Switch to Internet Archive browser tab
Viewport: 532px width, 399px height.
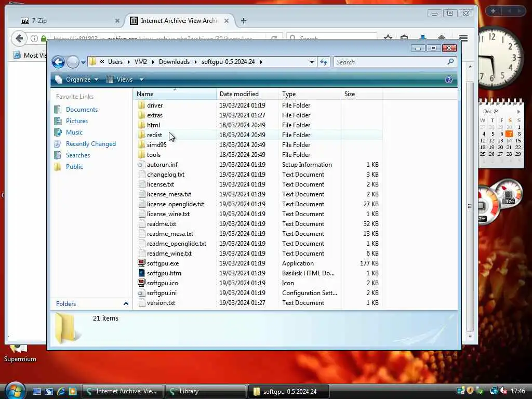tap(179, 21)
